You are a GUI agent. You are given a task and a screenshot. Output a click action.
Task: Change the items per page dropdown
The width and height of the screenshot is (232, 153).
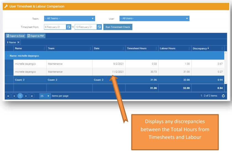point(45,96)
